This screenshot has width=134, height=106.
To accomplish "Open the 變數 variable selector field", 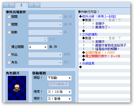I will [x=45, y=32].
